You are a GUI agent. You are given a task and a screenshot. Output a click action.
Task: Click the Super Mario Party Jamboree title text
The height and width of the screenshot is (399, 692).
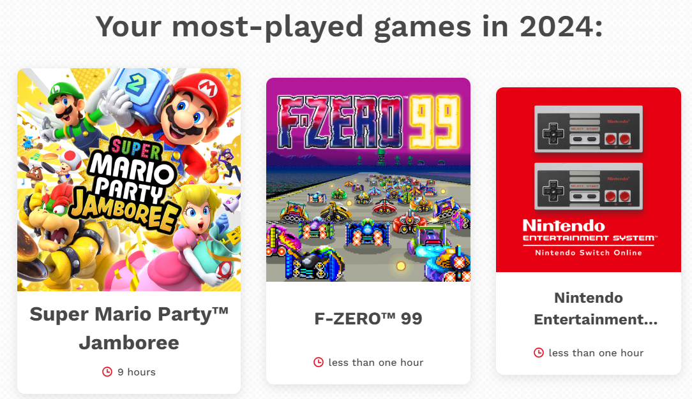click(129, 328)
